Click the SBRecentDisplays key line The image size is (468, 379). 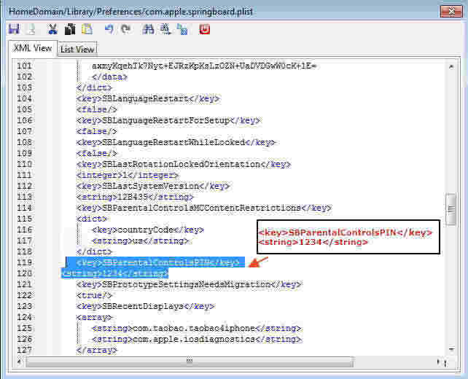[x=145, y=307]
